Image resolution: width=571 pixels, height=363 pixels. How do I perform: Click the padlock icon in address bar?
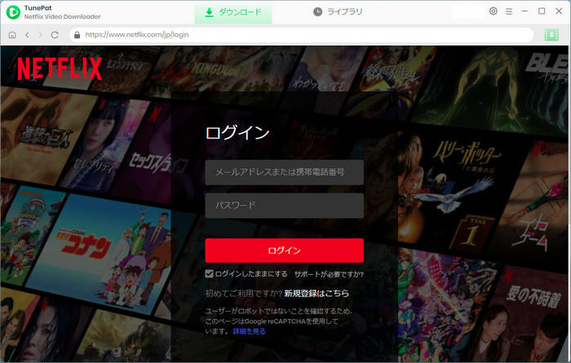pos(77,35)
